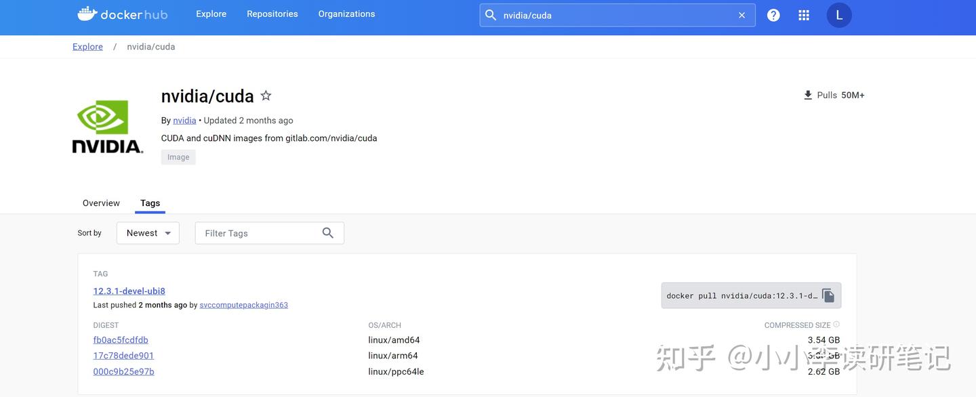Screen dimensions: 976x397
Task: Star the nvidia/cuda repository
Action: 266,96
